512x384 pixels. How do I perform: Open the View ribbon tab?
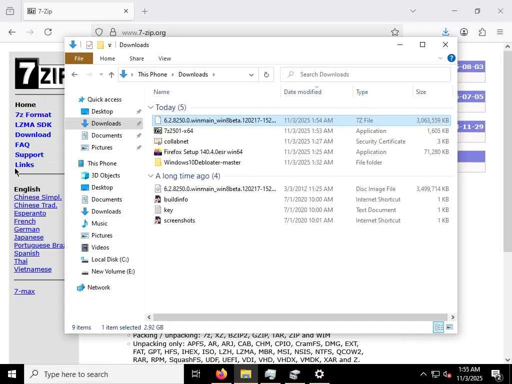pos(164,58)
